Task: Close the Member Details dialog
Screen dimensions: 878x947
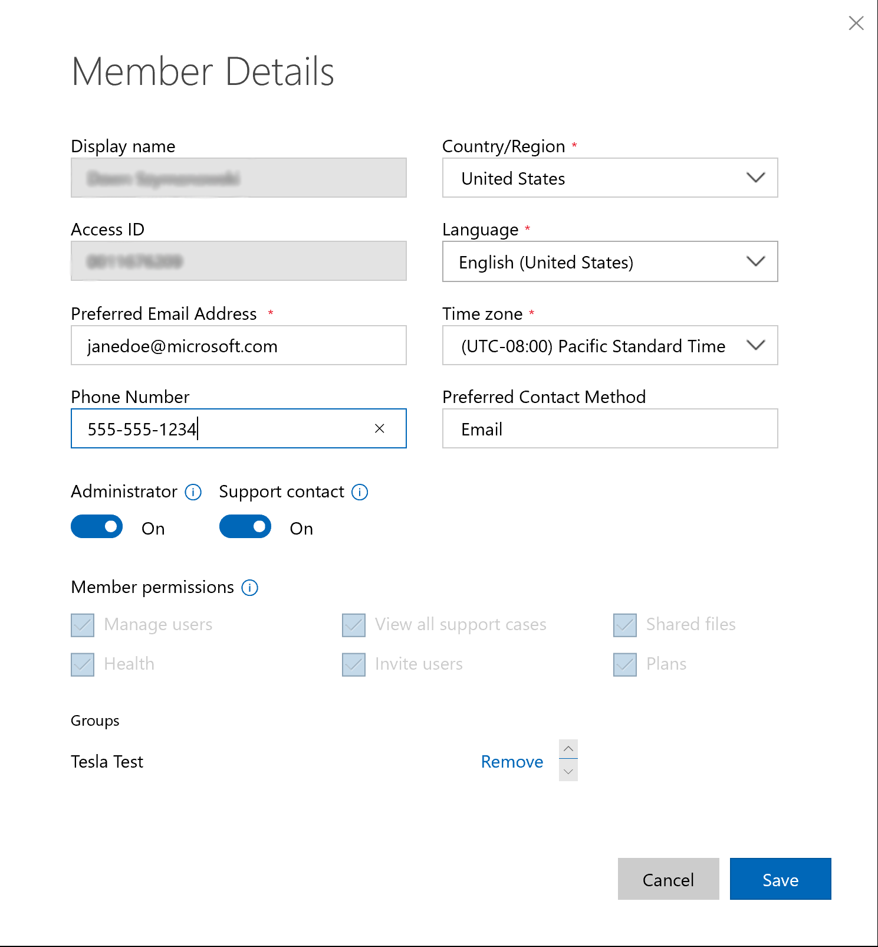Action: pos(856,23)
